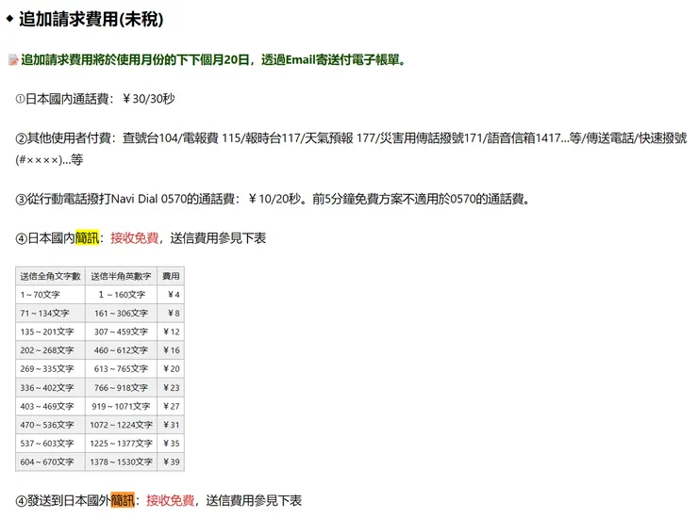This screenshot has height=518, width=698.
Task: Click the heading 追加請求費用(未稅)
Action: (91, 19)
